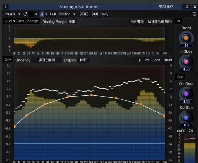Click the undo circular arrow icon

25,14
